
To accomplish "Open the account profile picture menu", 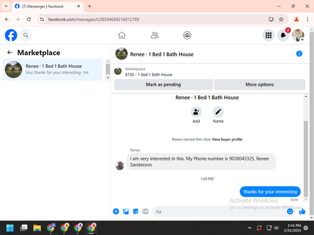I will tap(298, 35).
